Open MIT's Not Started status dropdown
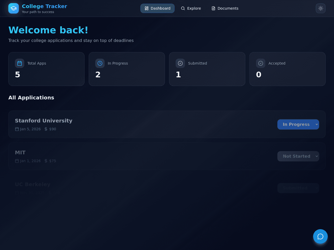334x250 pixels. click(298, 156)
